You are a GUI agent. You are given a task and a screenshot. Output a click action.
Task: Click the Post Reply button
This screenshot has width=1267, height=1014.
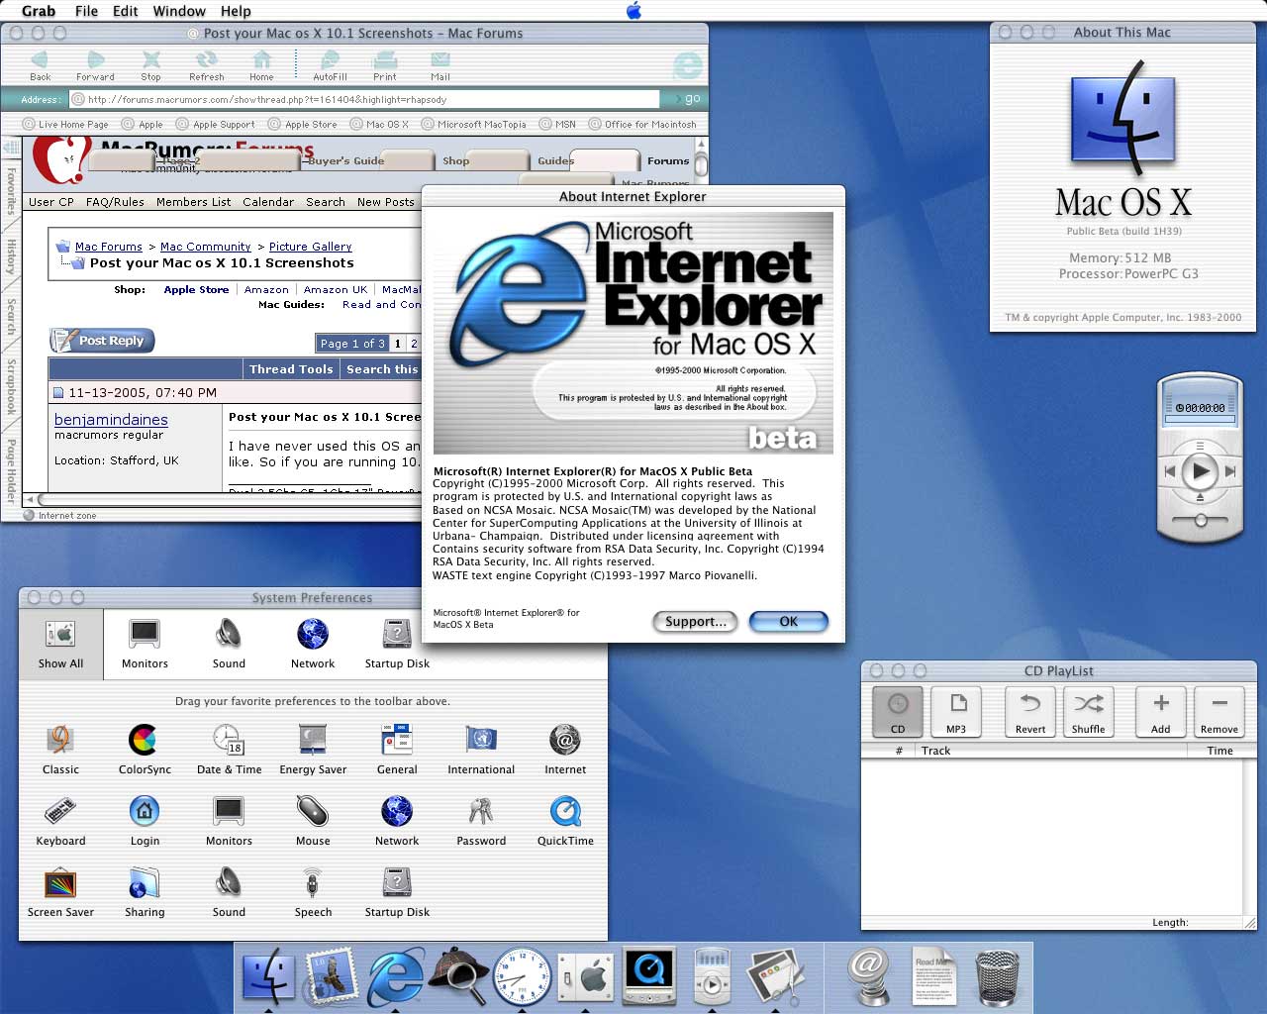103,341
